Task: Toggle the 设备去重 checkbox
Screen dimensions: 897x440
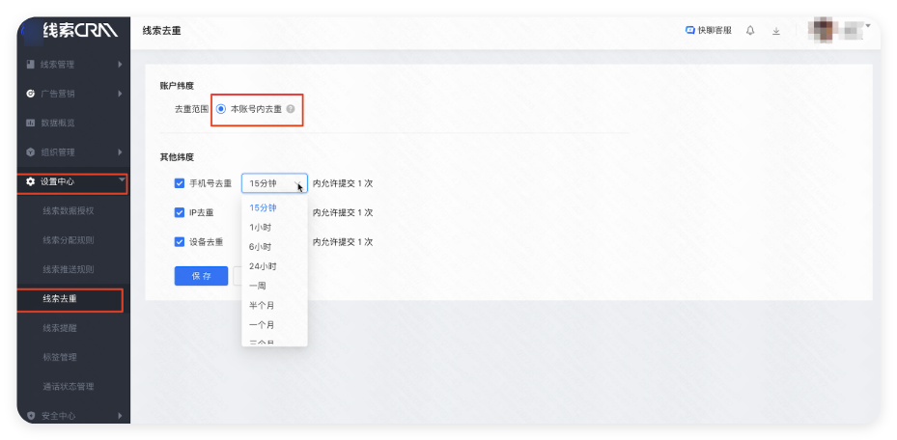Action: click(x=179, y=242)
